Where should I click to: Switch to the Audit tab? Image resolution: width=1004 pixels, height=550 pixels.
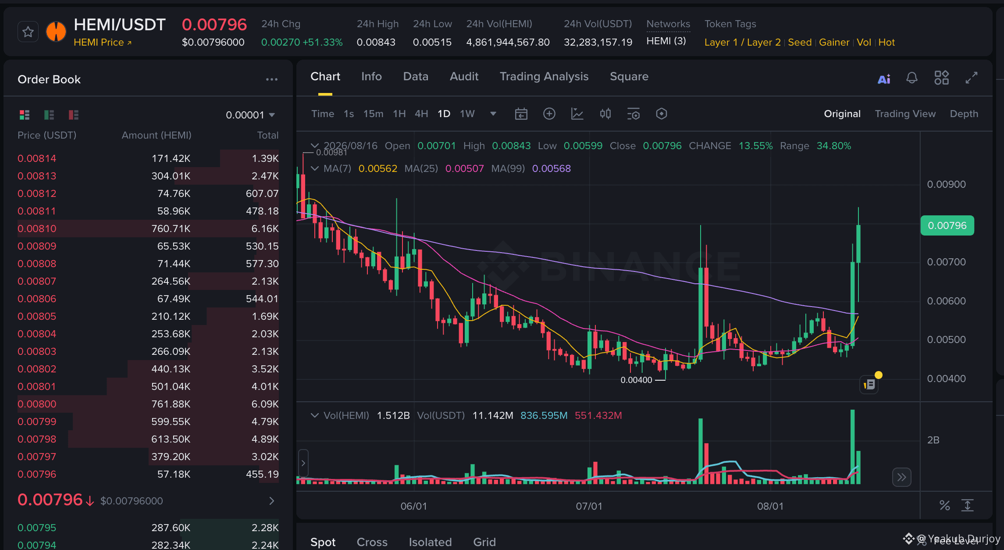pos(464,77)
